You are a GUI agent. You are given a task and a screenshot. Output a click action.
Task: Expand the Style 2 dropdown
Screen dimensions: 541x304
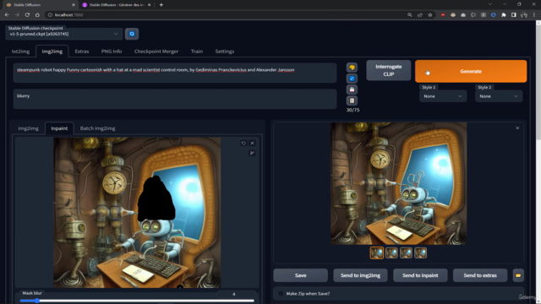coord(499,96)
